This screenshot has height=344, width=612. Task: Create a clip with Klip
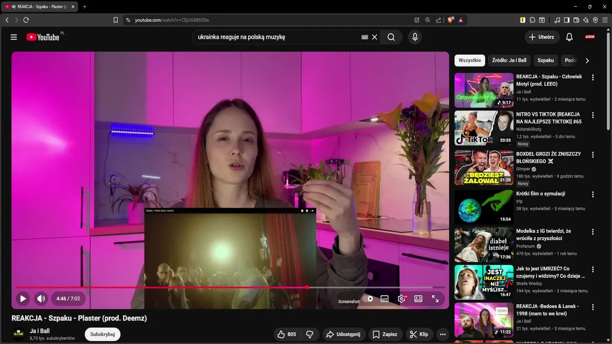click(420, 334)
